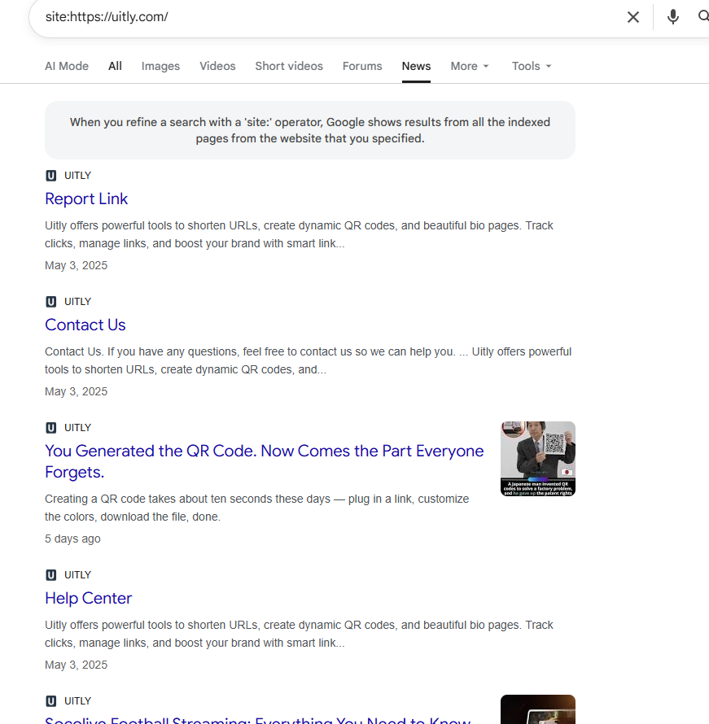Open the Help Center result
Screen dimensions: 709x724
click(x=88, y=598)
